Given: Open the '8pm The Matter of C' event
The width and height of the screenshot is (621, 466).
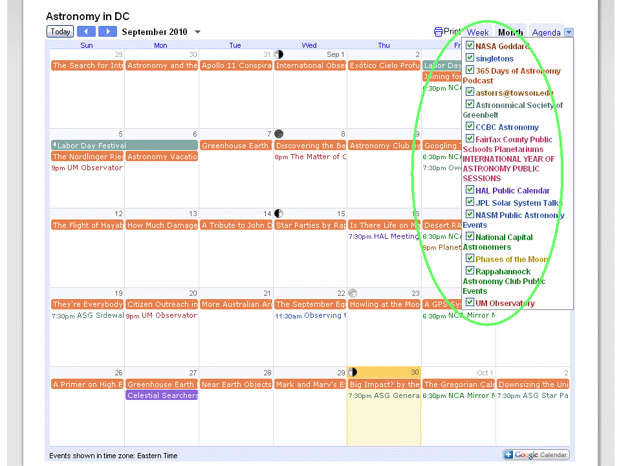Looking at the screenshot, I should pyautogui.click(x=310, y=157).
